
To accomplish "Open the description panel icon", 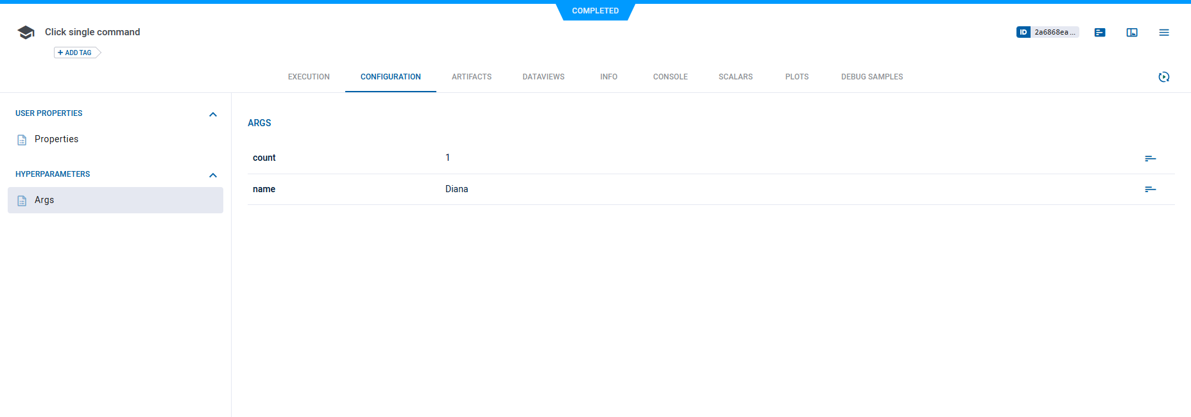I will click(x=1100, y=33).
